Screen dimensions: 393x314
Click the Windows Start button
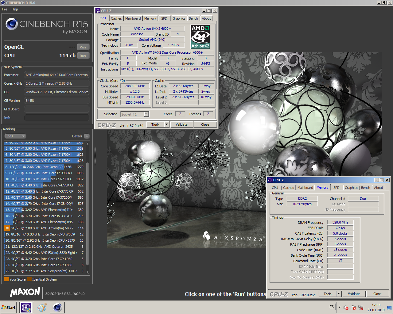coord(9,307)
